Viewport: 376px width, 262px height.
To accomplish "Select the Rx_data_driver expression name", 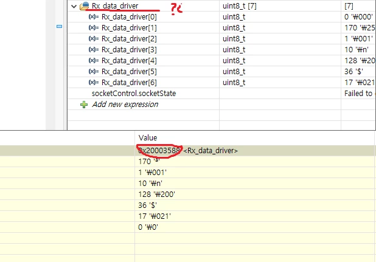I will pyautogui.click(x=115, y=5).
